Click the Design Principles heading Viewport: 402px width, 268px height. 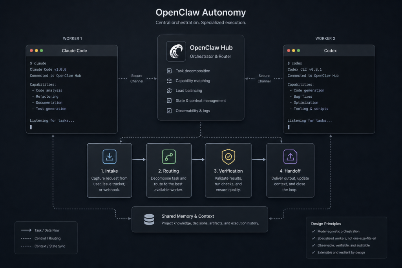click(326, 224)
